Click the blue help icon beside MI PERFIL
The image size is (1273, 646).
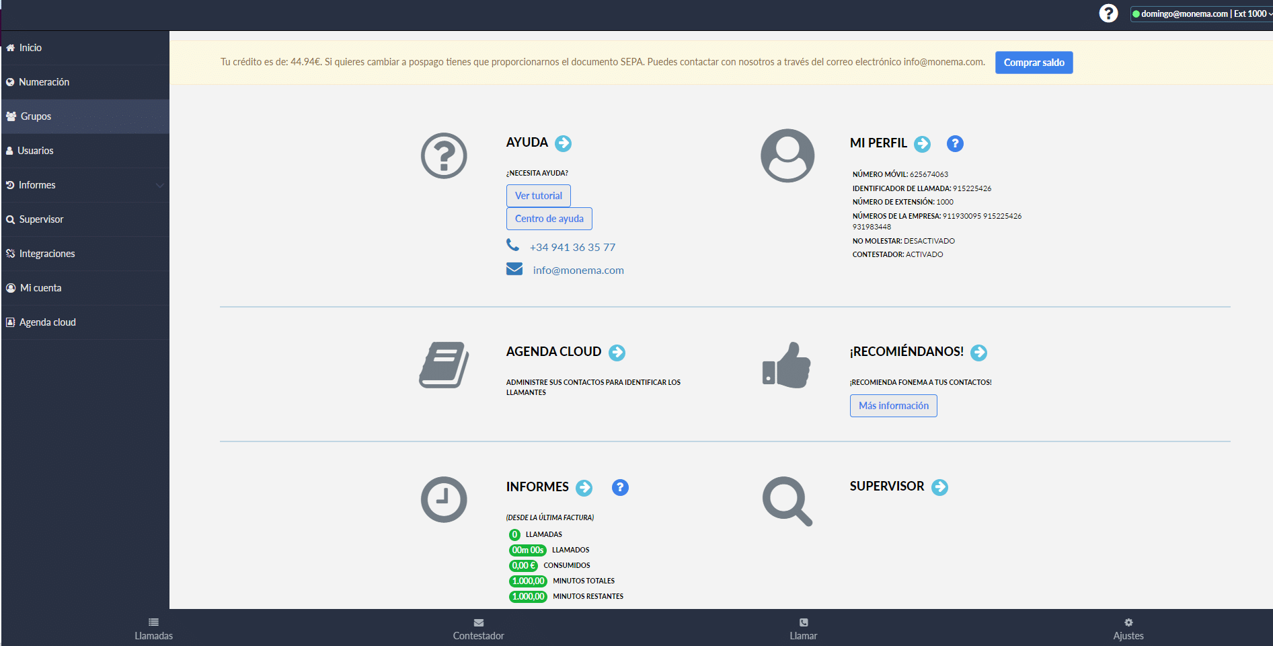tap(954, 144)
